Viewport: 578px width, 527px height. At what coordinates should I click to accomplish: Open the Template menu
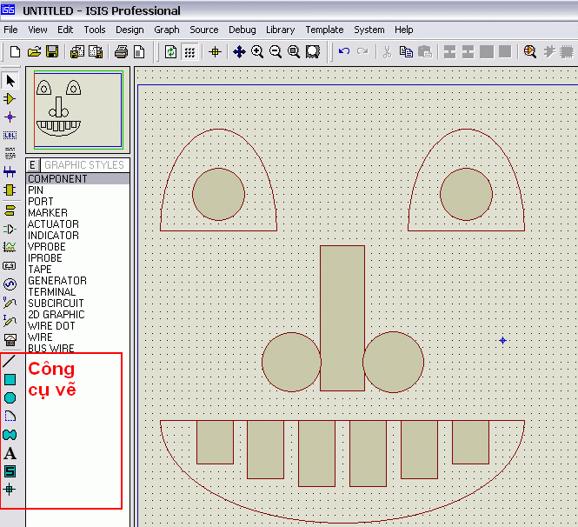(x=324, y=30)
